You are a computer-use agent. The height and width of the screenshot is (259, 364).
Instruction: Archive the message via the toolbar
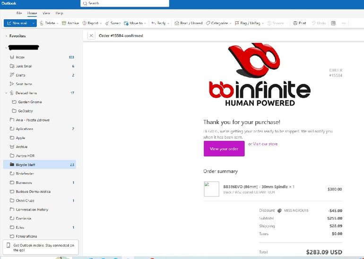point(70,23)
